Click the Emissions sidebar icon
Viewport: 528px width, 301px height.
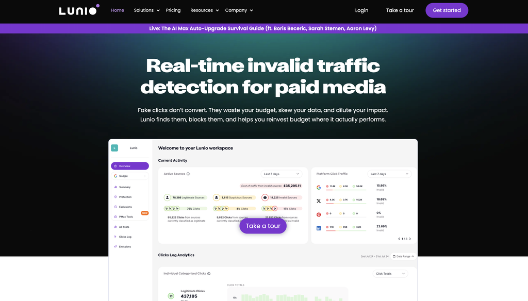point(115,247)
